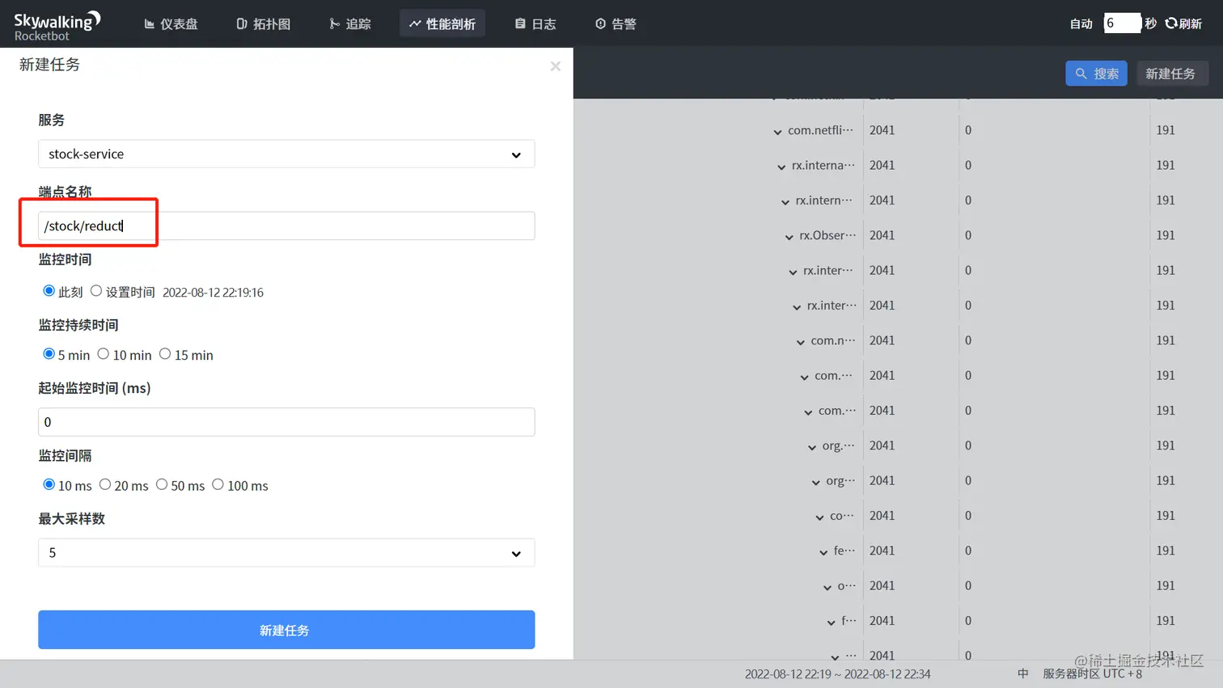The height and width of the screenshot is (688, 1223).
Task: Collapse the rx.Obser… tree row
Action: click(x=789, y=237)
